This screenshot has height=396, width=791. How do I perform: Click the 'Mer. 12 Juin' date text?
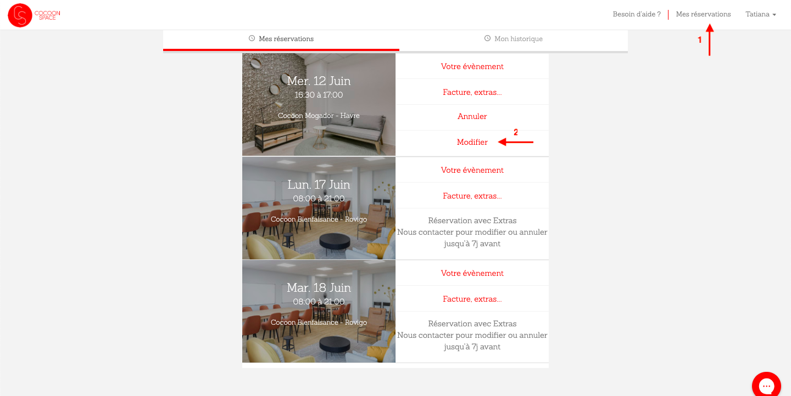[x=319, y=81]
